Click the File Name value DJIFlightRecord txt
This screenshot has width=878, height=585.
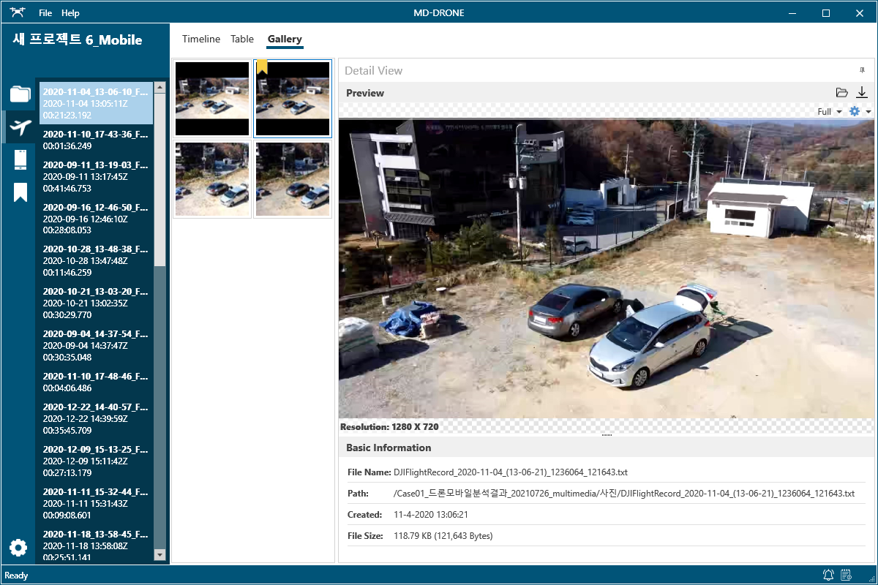click(x=511, y=472)
